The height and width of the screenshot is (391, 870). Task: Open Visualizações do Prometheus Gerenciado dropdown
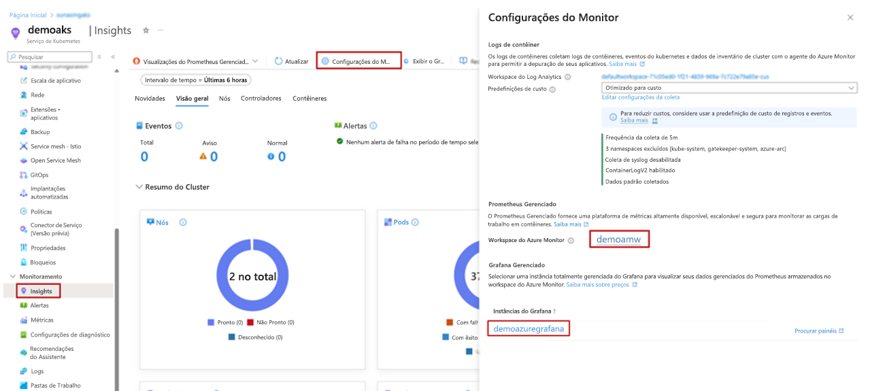click(196, 61)
